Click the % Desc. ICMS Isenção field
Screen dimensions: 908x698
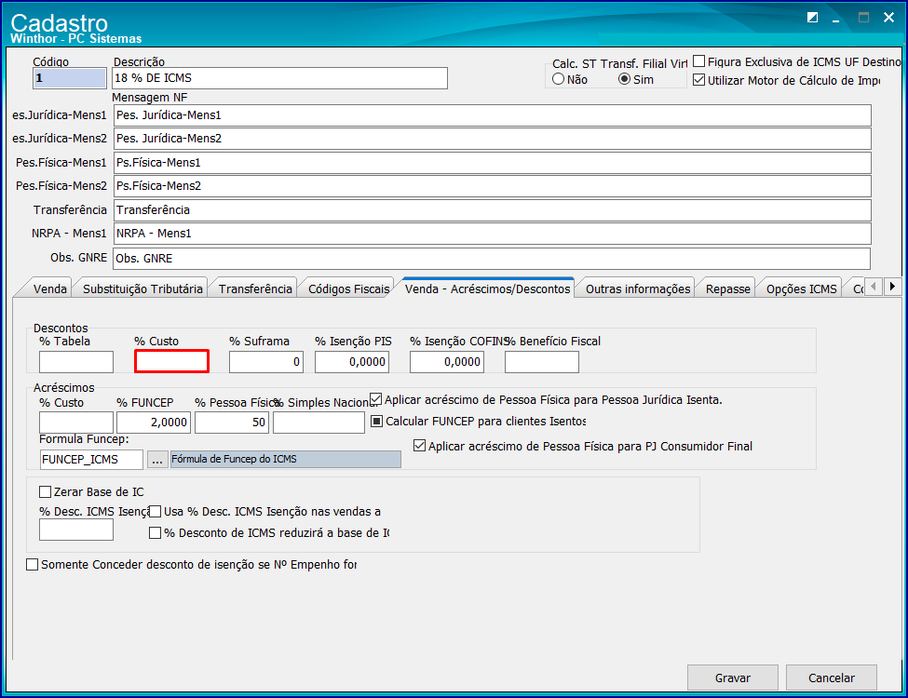[75, 530]
